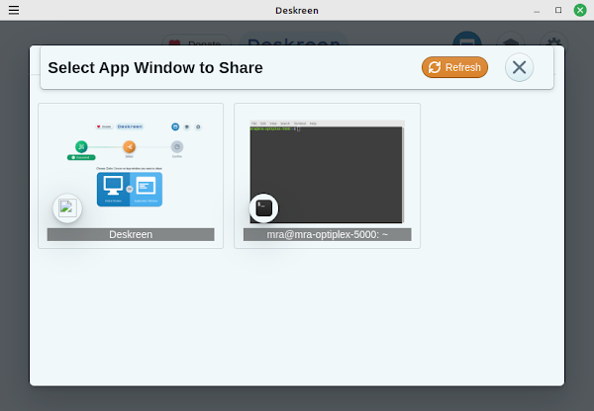This screenshot has height=411, width=594.
Task: Maximize the Deskreen window
Action: (x=558, y=10)
